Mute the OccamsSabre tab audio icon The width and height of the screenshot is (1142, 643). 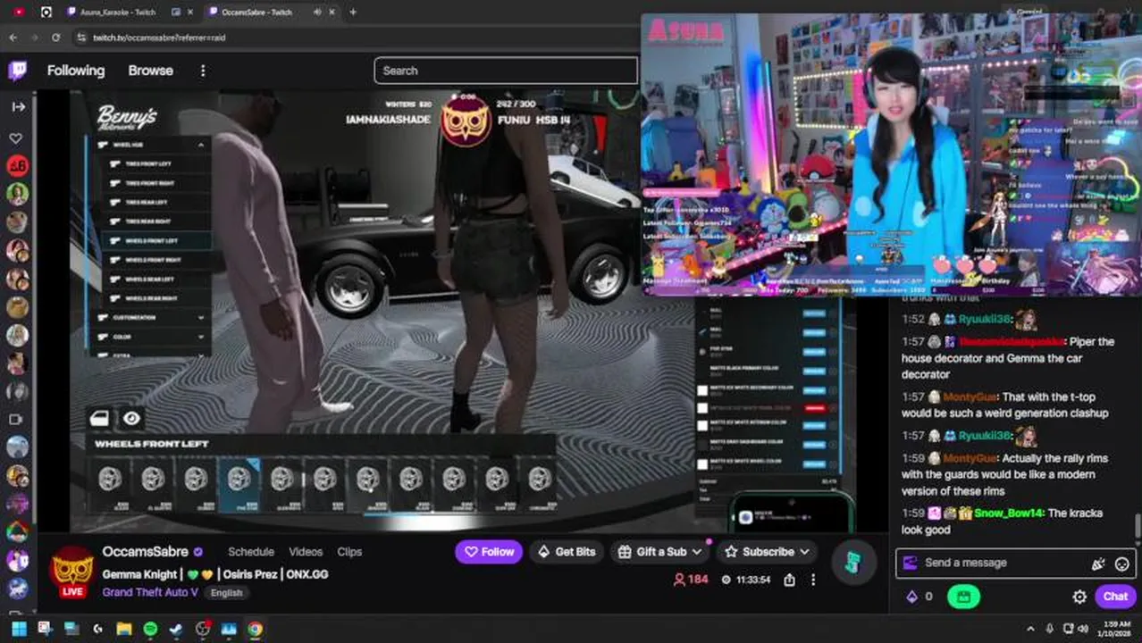pos(318,13)
